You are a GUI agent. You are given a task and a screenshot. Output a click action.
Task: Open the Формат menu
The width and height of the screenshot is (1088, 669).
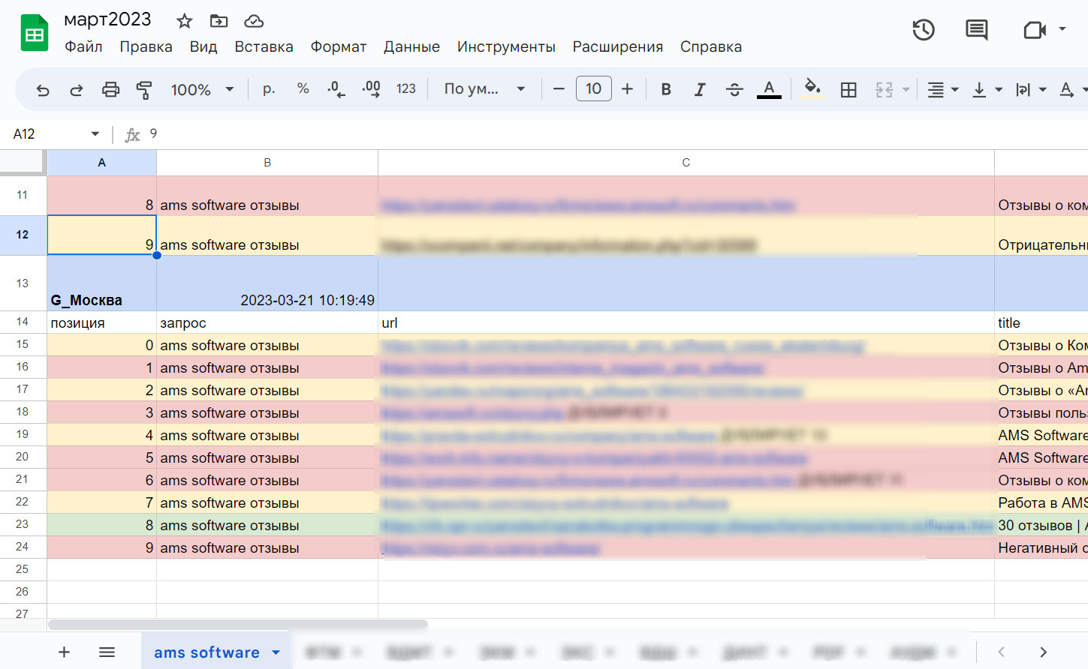tap(339, 46)
